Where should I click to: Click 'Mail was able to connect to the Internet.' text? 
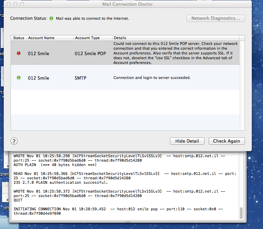92,18
